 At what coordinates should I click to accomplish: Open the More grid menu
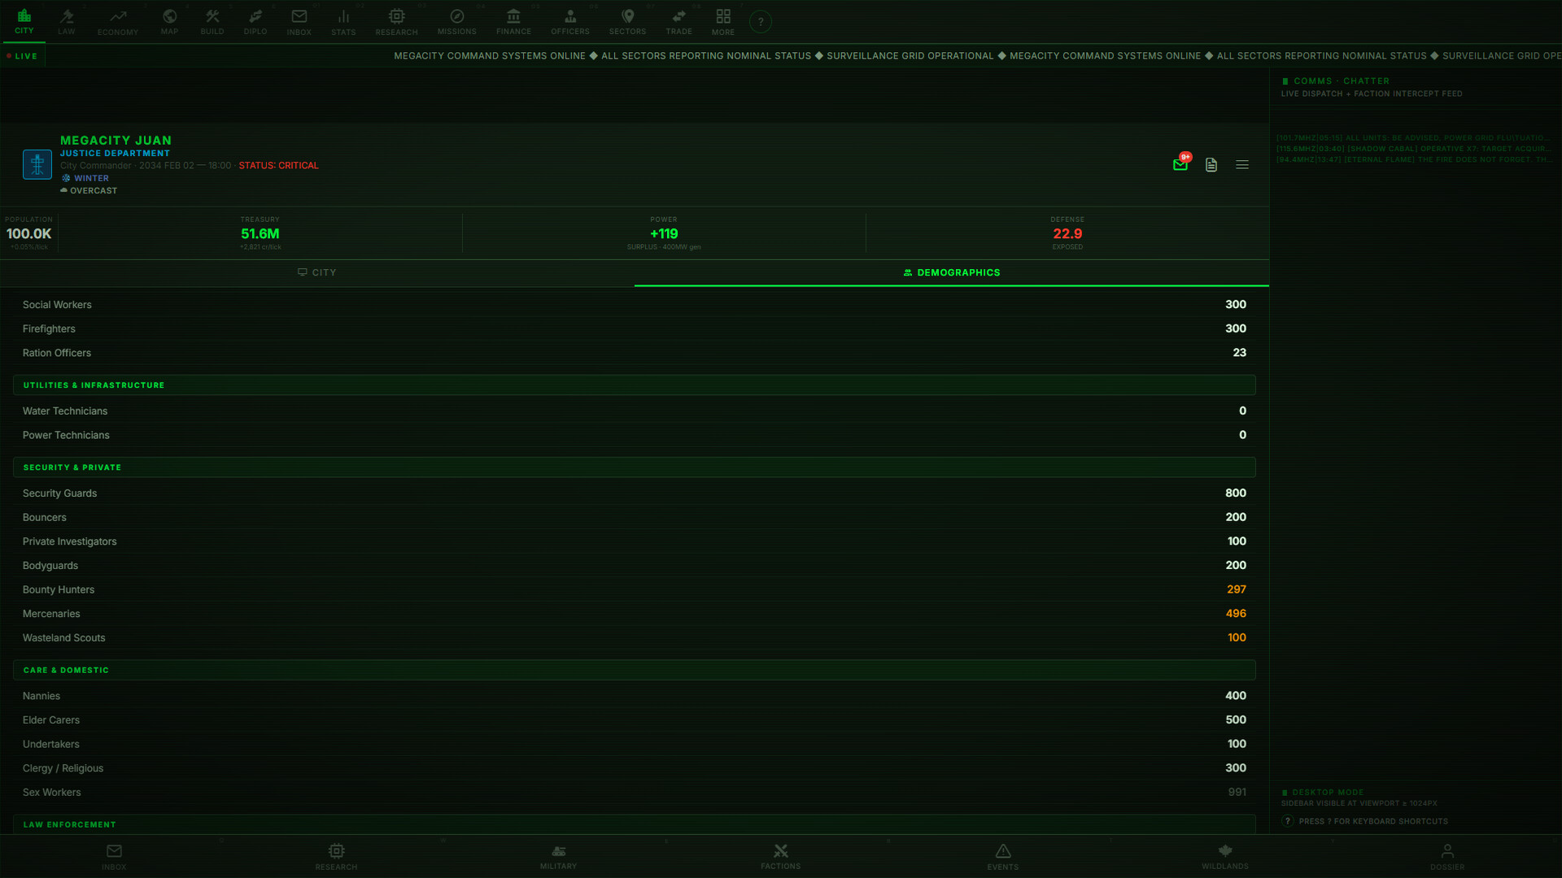tap(723, 22)
